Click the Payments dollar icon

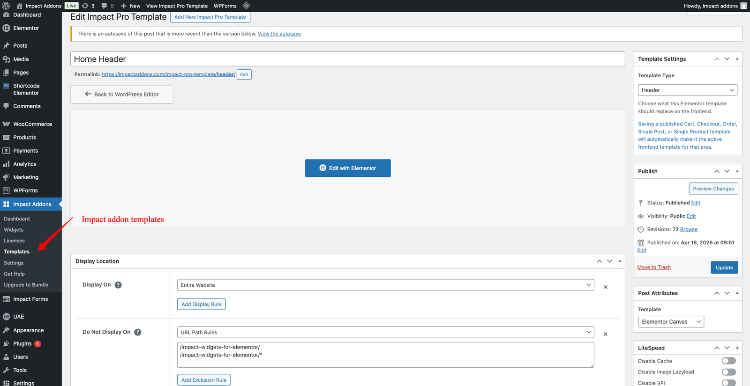[x=6, y=151]
